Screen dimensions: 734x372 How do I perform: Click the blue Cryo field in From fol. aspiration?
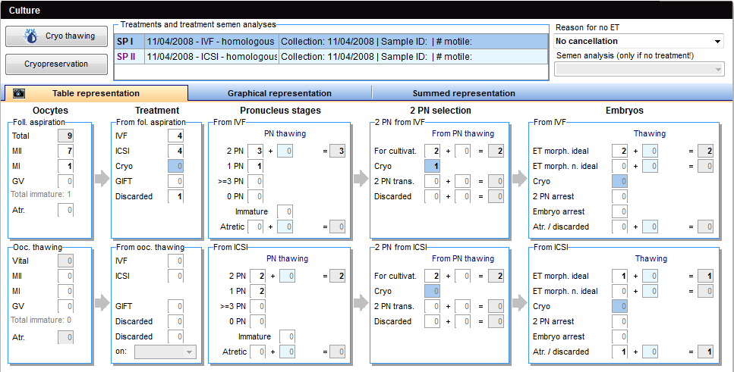tap(175, 166)
